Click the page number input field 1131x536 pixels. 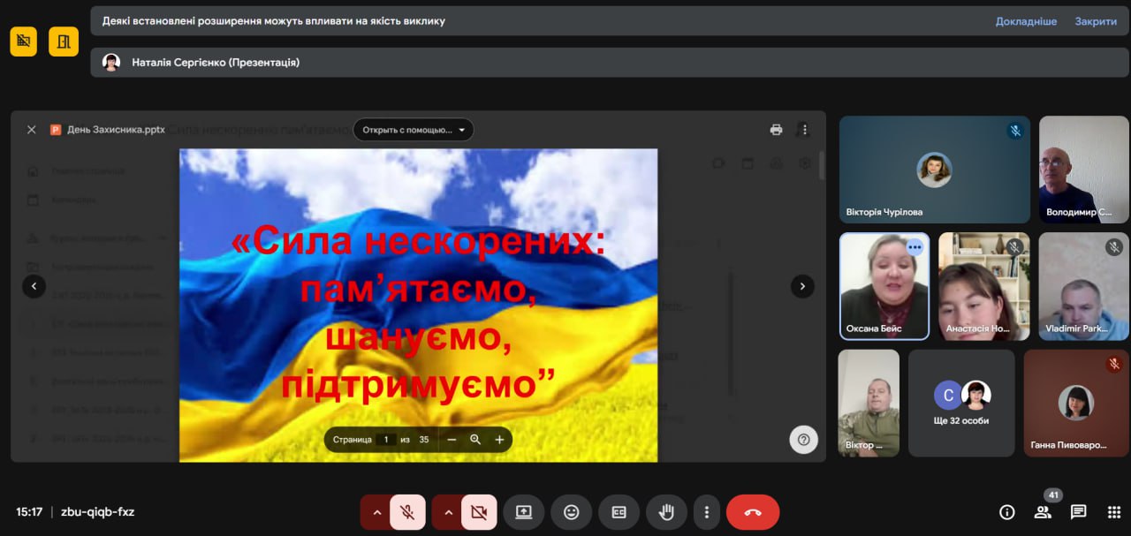coord(386,440)
